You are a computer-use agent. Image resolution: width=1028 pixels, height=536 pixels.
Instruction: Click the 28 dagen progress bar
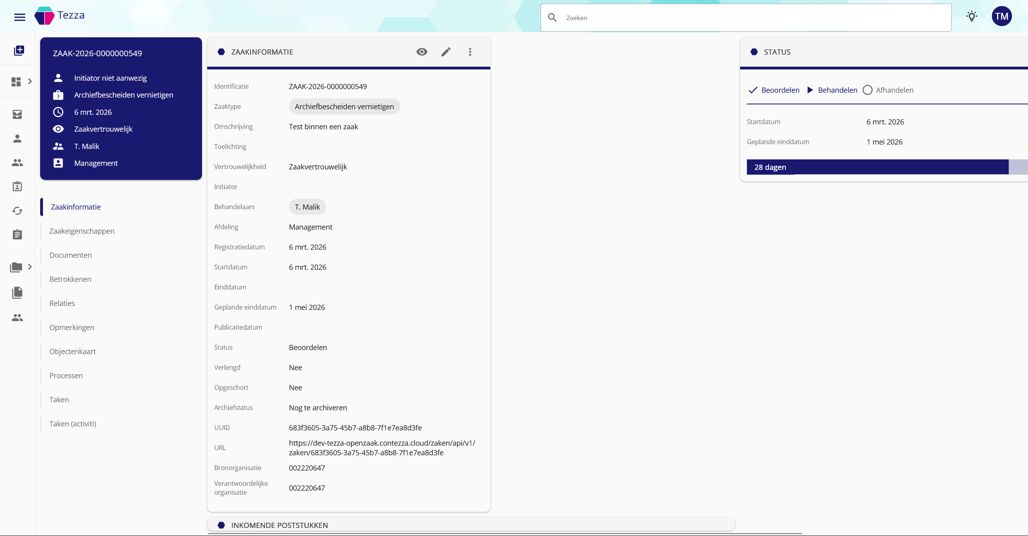(x=877, y=167)
